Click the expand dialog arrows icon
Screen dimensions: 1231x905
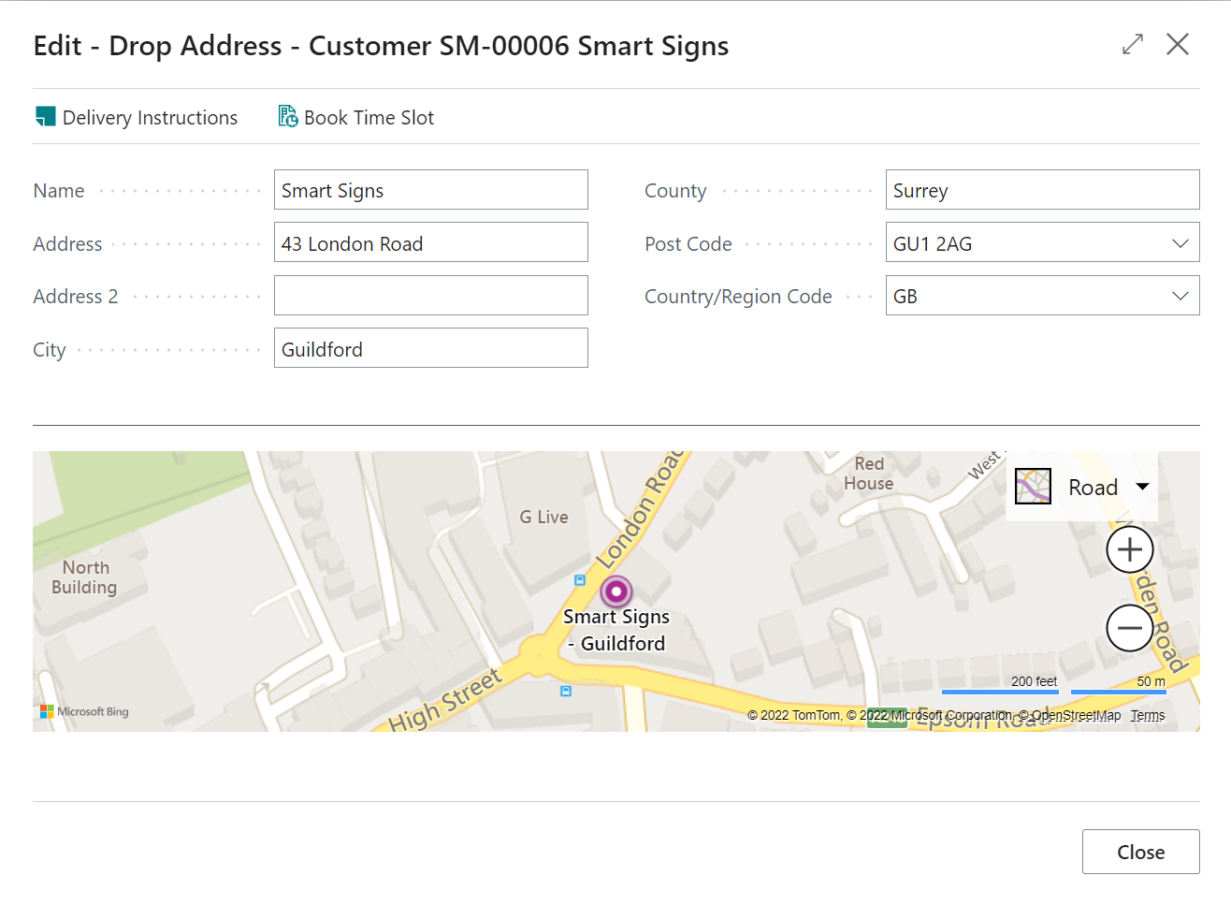[1133, 44]
